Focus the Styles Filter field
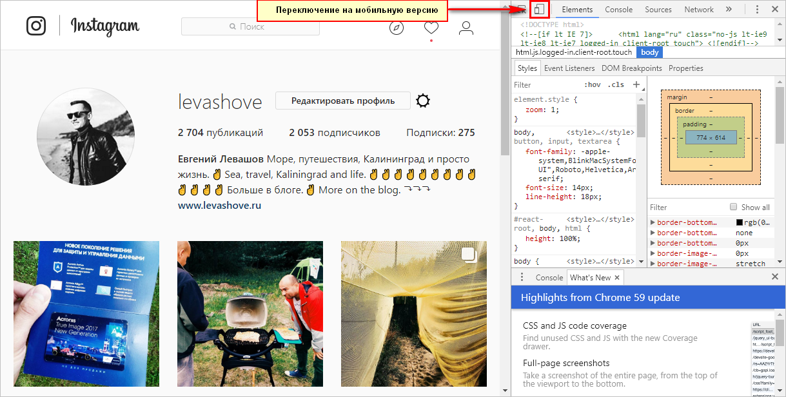The width and height of the screenshot is (786, 397). (x=545, y=84)
